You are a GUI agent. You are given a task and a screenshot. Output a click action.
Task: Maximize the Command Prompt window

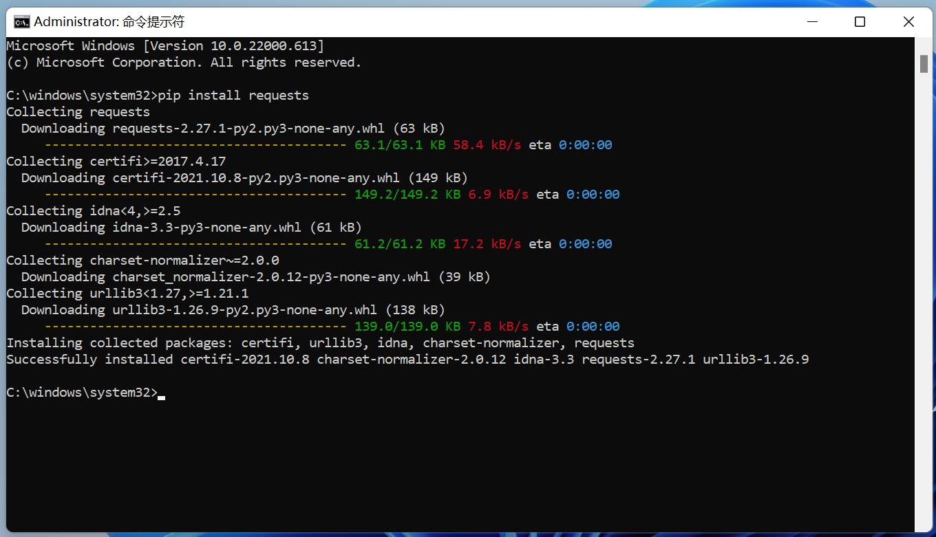860,21
